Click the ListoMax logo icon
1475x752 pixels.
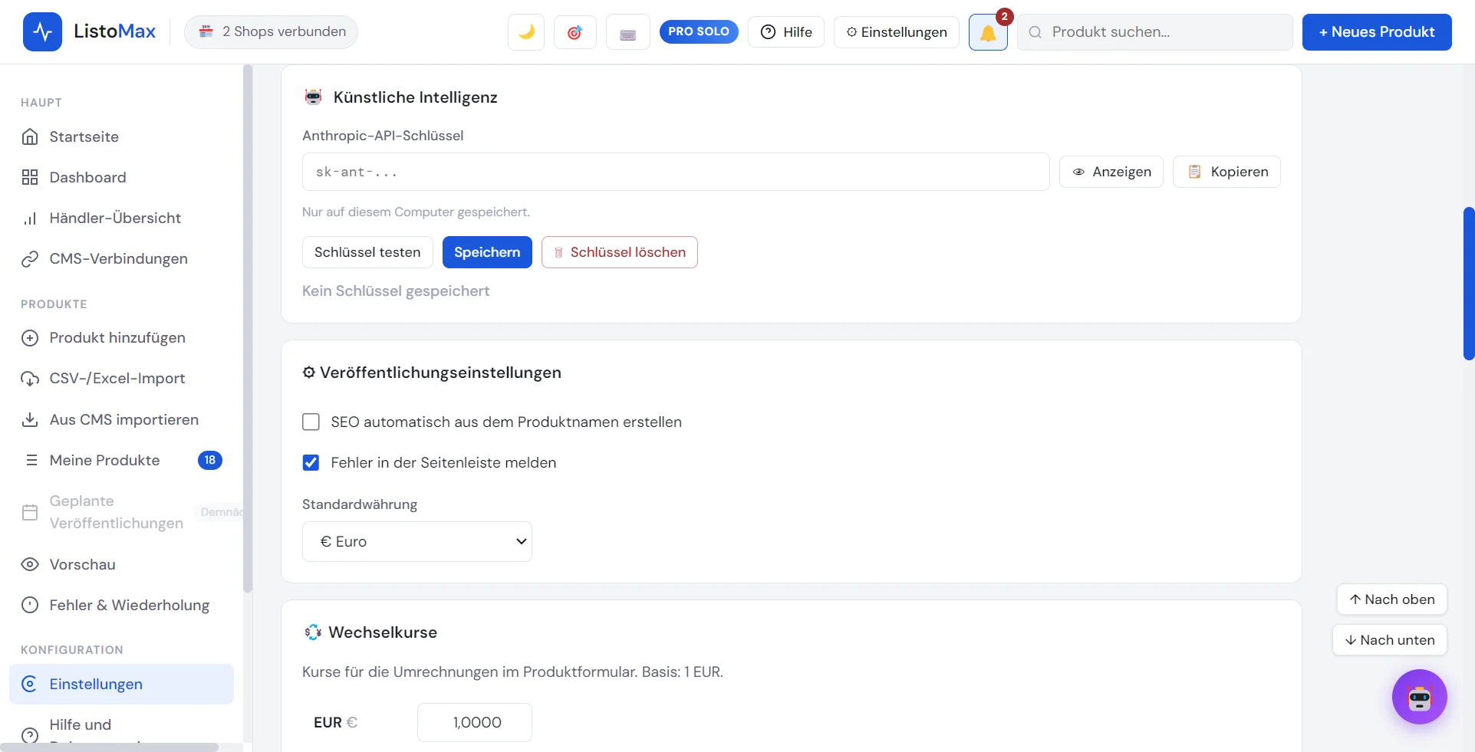tap(42, 31)
